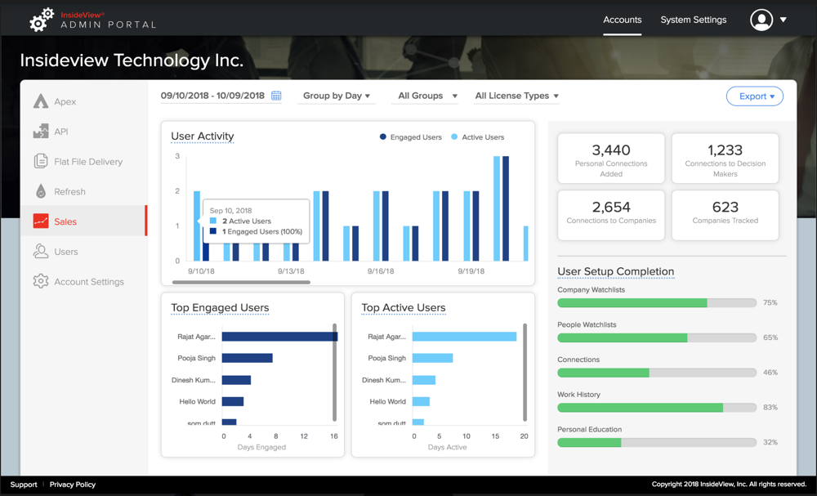
Task: Click the People Watchlists progress bar
Action: (657, 337)
